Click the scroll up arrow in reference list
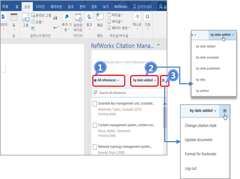The image size is (240, 179). (165, 104)
